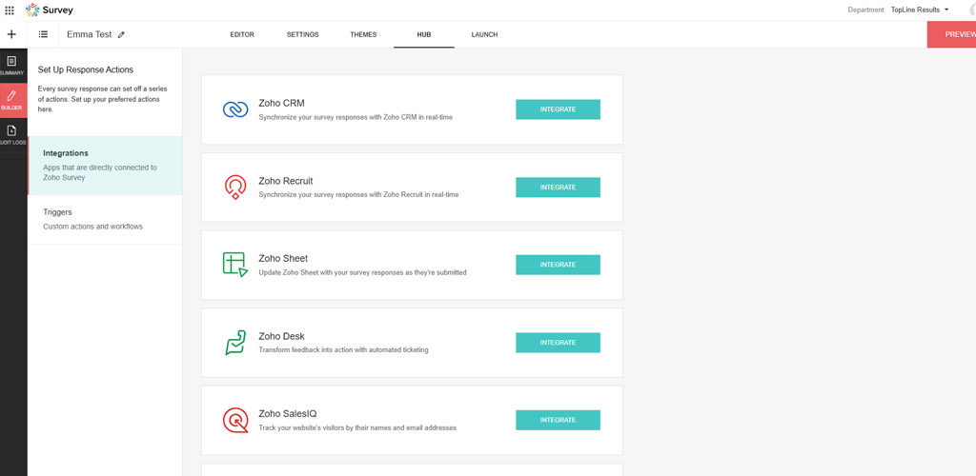Click the Zoho Sheet heading text
This screenshot has width=976, height=476.
click(x=283, y=259)
